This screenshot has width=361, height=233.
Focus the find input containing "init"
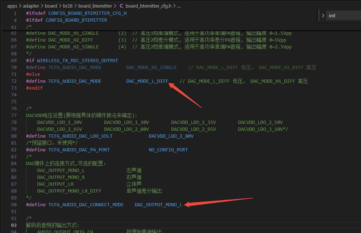(x=344, y=16)
